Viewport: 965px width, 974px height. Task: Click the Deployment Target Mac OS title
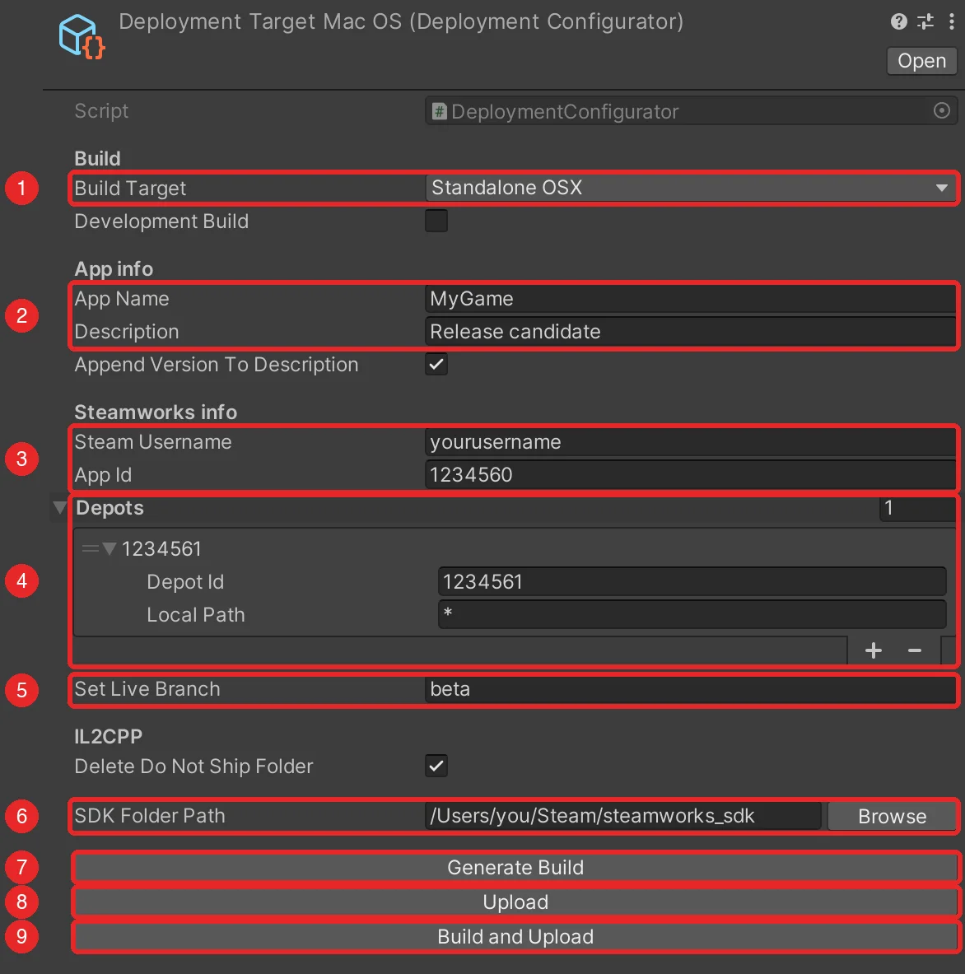coord(401,21)
